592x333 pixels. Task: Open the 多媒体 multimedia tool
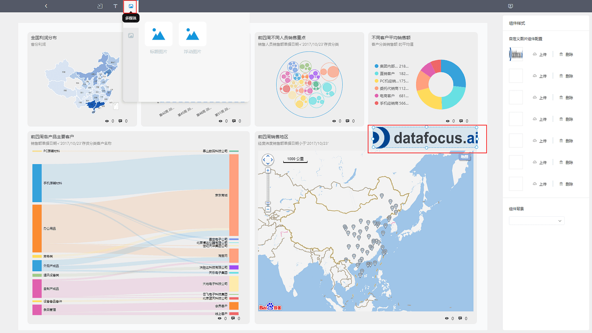coord(131,6)
